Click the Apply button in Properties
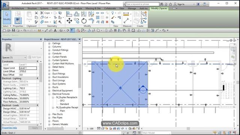This screenshot has height=135, width=240. [x=35, y=127]
